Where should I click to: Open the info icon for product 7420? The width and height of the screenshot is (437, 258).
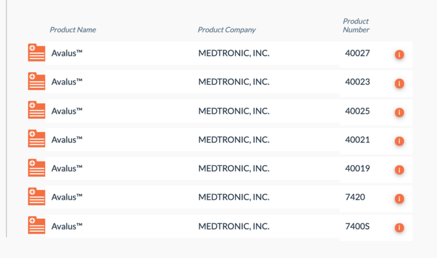tap(399, 199)
